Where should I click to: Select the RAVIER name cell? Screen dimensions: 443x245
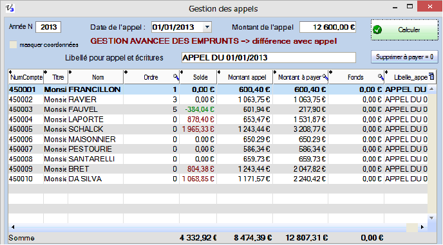95,100
